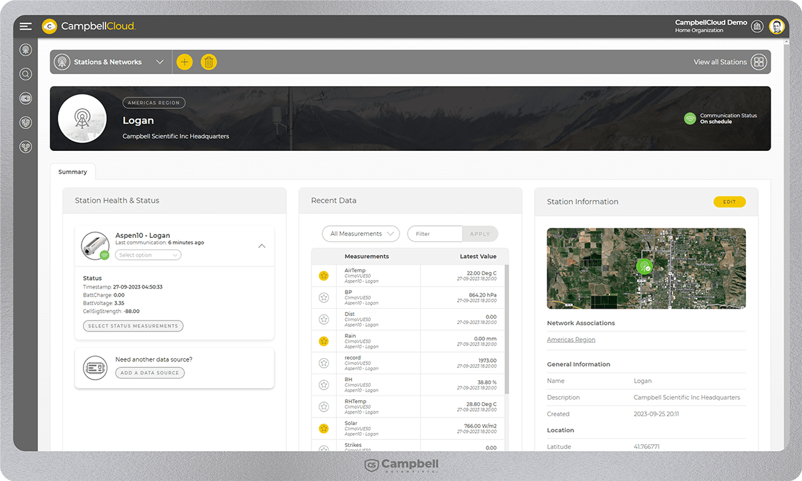Open the hamburger navigation menu
The image size is (802, 481).
coord(25,27)
